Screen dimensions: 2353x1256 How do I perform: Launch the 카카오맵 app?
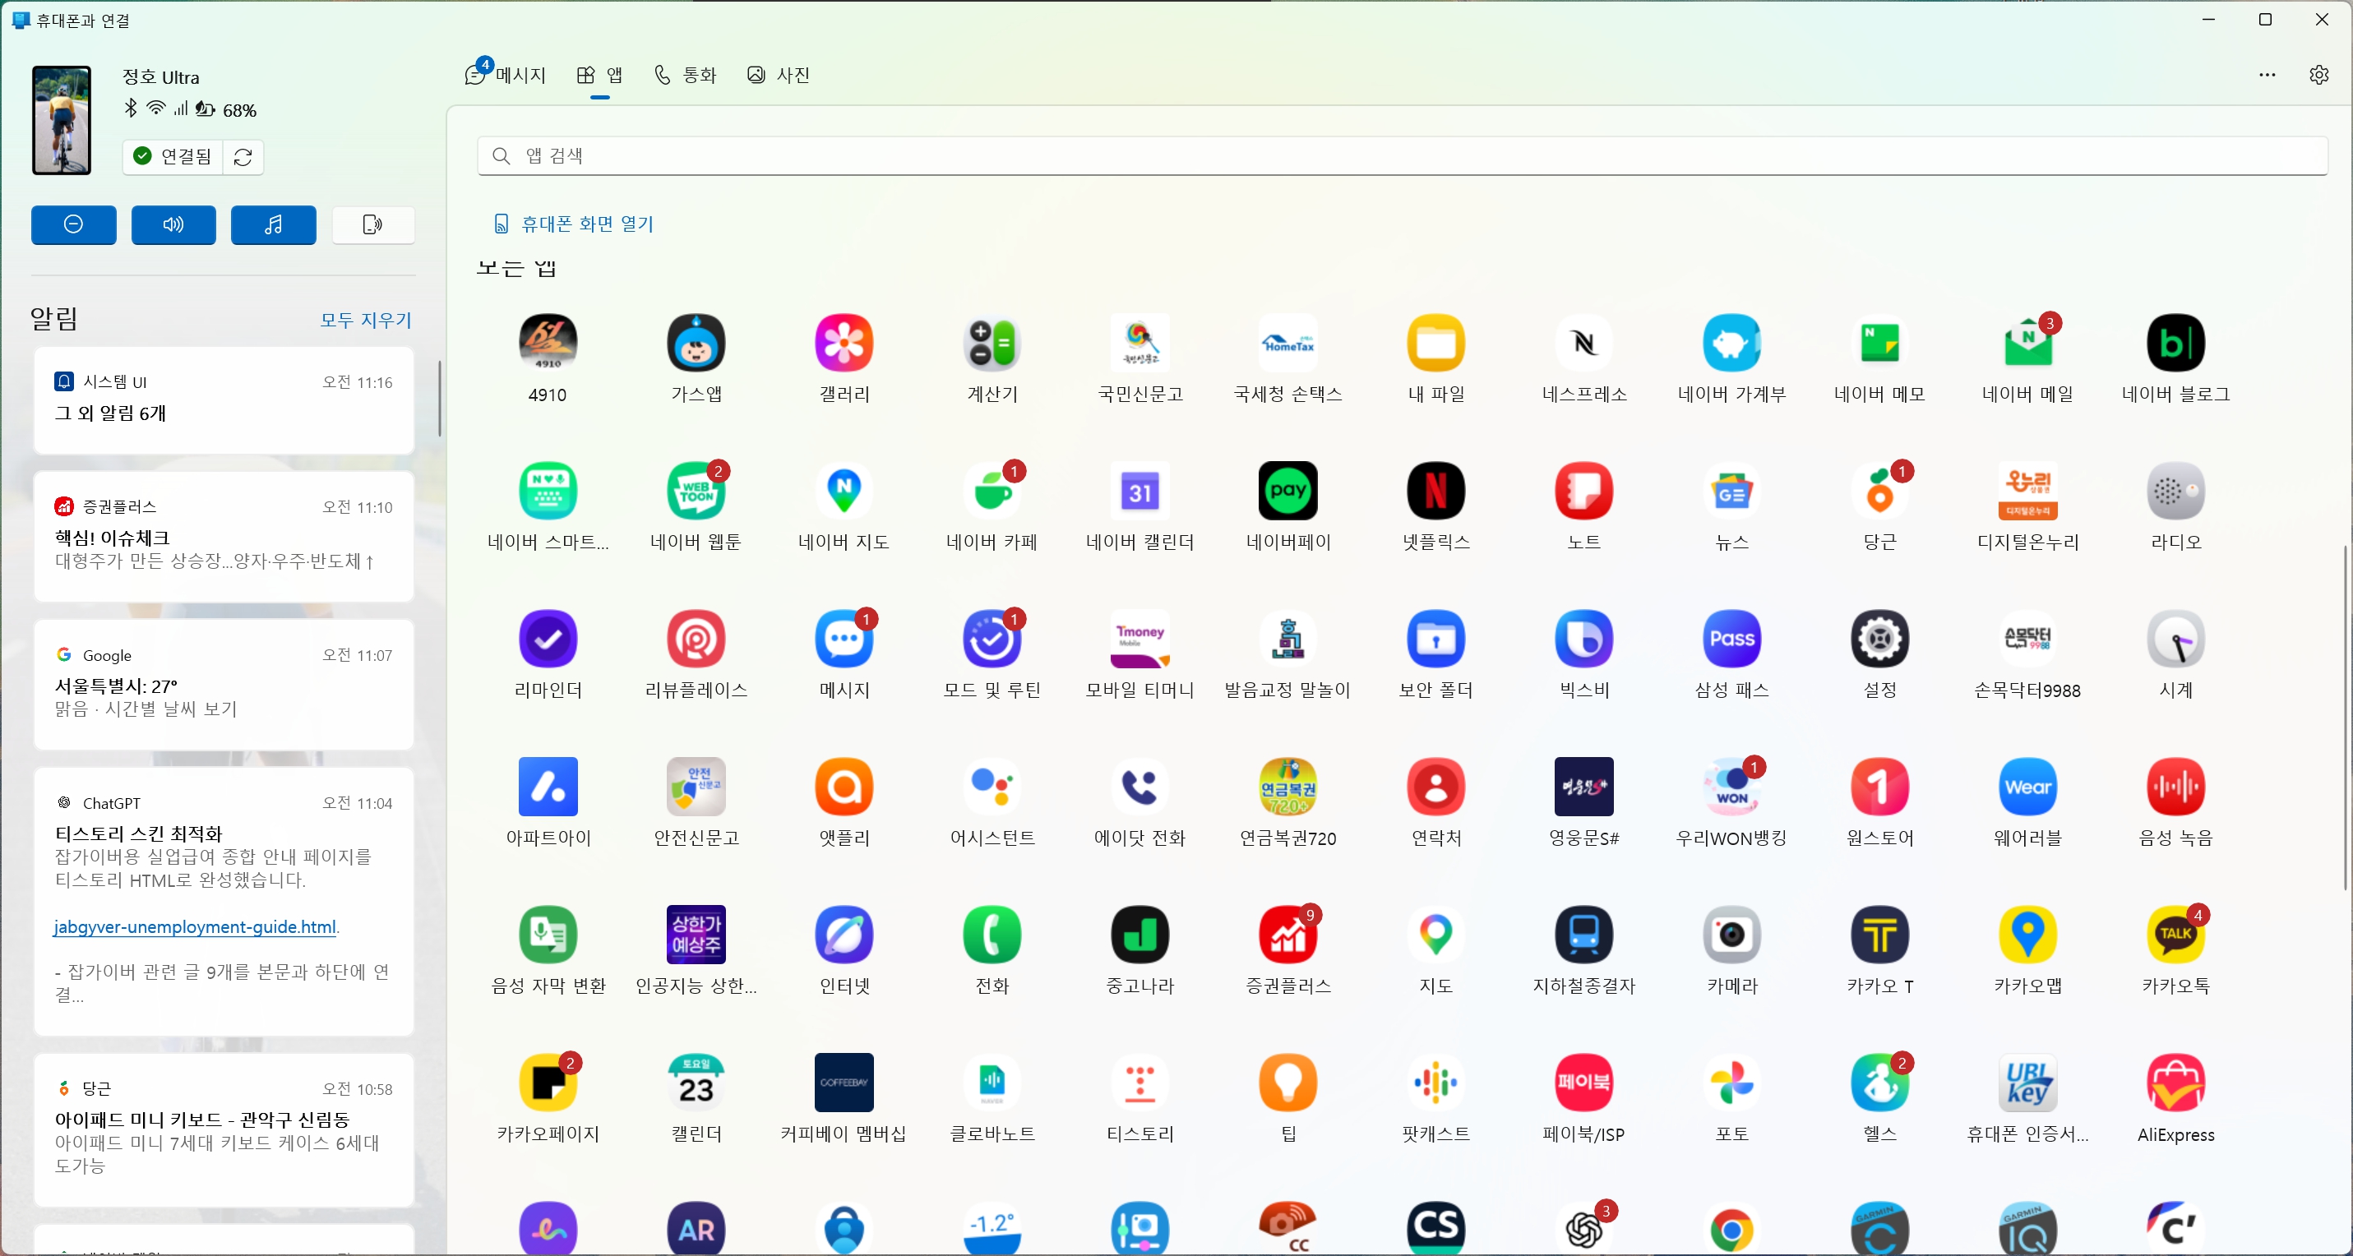(x=2027, y=935)
